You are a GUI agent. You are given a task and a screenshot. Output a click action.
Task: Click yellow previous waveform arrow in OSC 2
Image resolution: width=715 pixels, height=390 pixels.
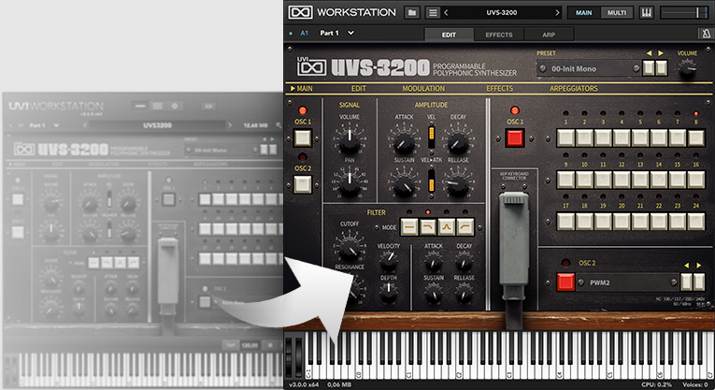(687, 265)
